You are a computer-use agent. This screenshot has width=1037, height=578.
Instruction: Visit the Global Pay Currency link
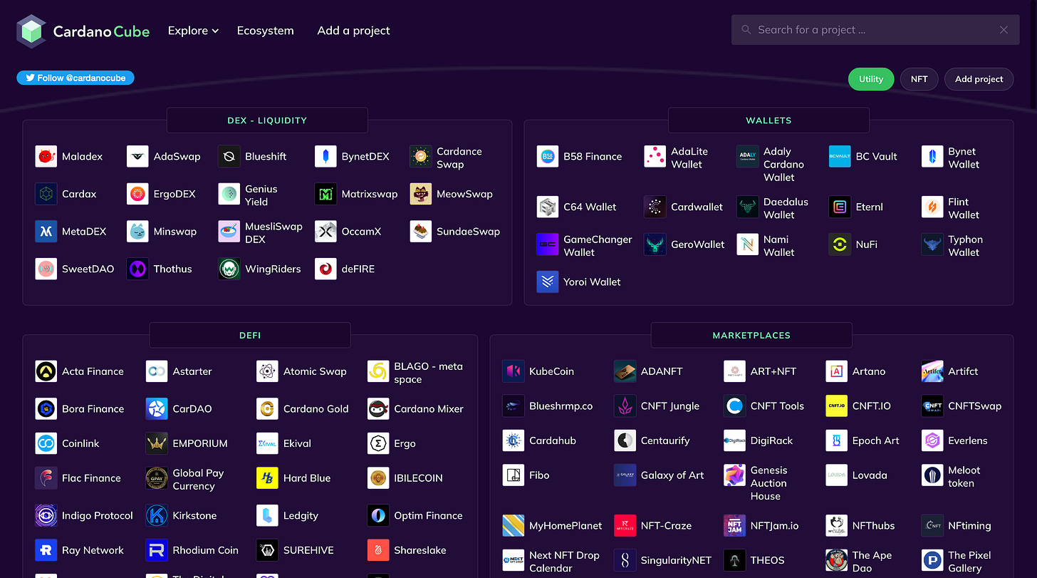(198, 480)
